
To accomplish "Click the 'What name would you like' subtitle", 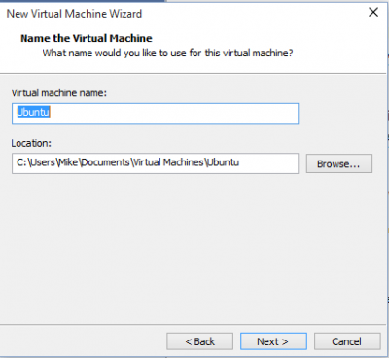I will 167,53.
